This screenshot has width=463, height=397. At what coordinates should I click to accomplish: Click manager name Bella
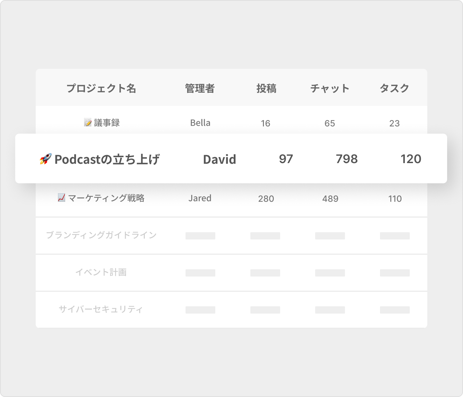click(x=200, y=123)
